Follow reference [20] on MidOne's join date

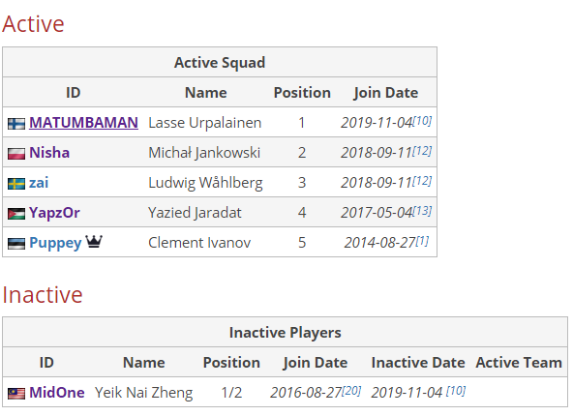point(351,391)
